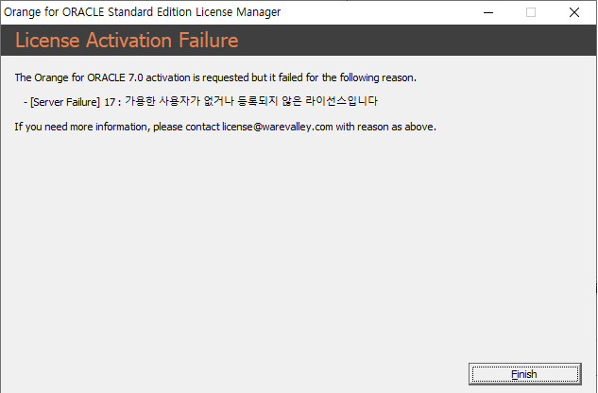The image size is (598, 393).
Task: Close the License Manager window
Action: [x=574, y=12]
